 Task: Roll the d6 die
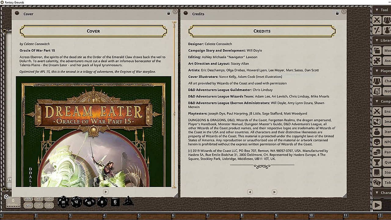click(x=115, y=202)
